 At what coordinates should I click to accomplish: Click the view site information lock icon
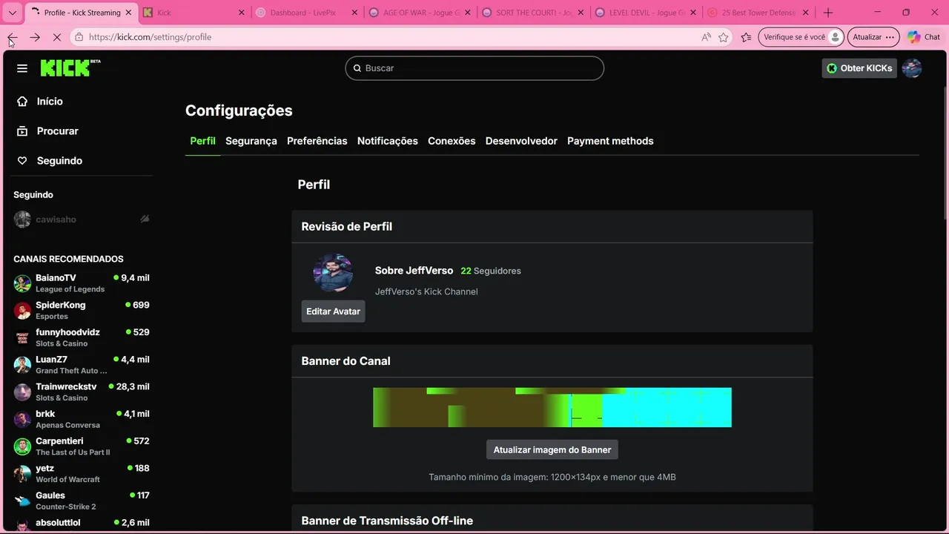(x=79, y=37)
